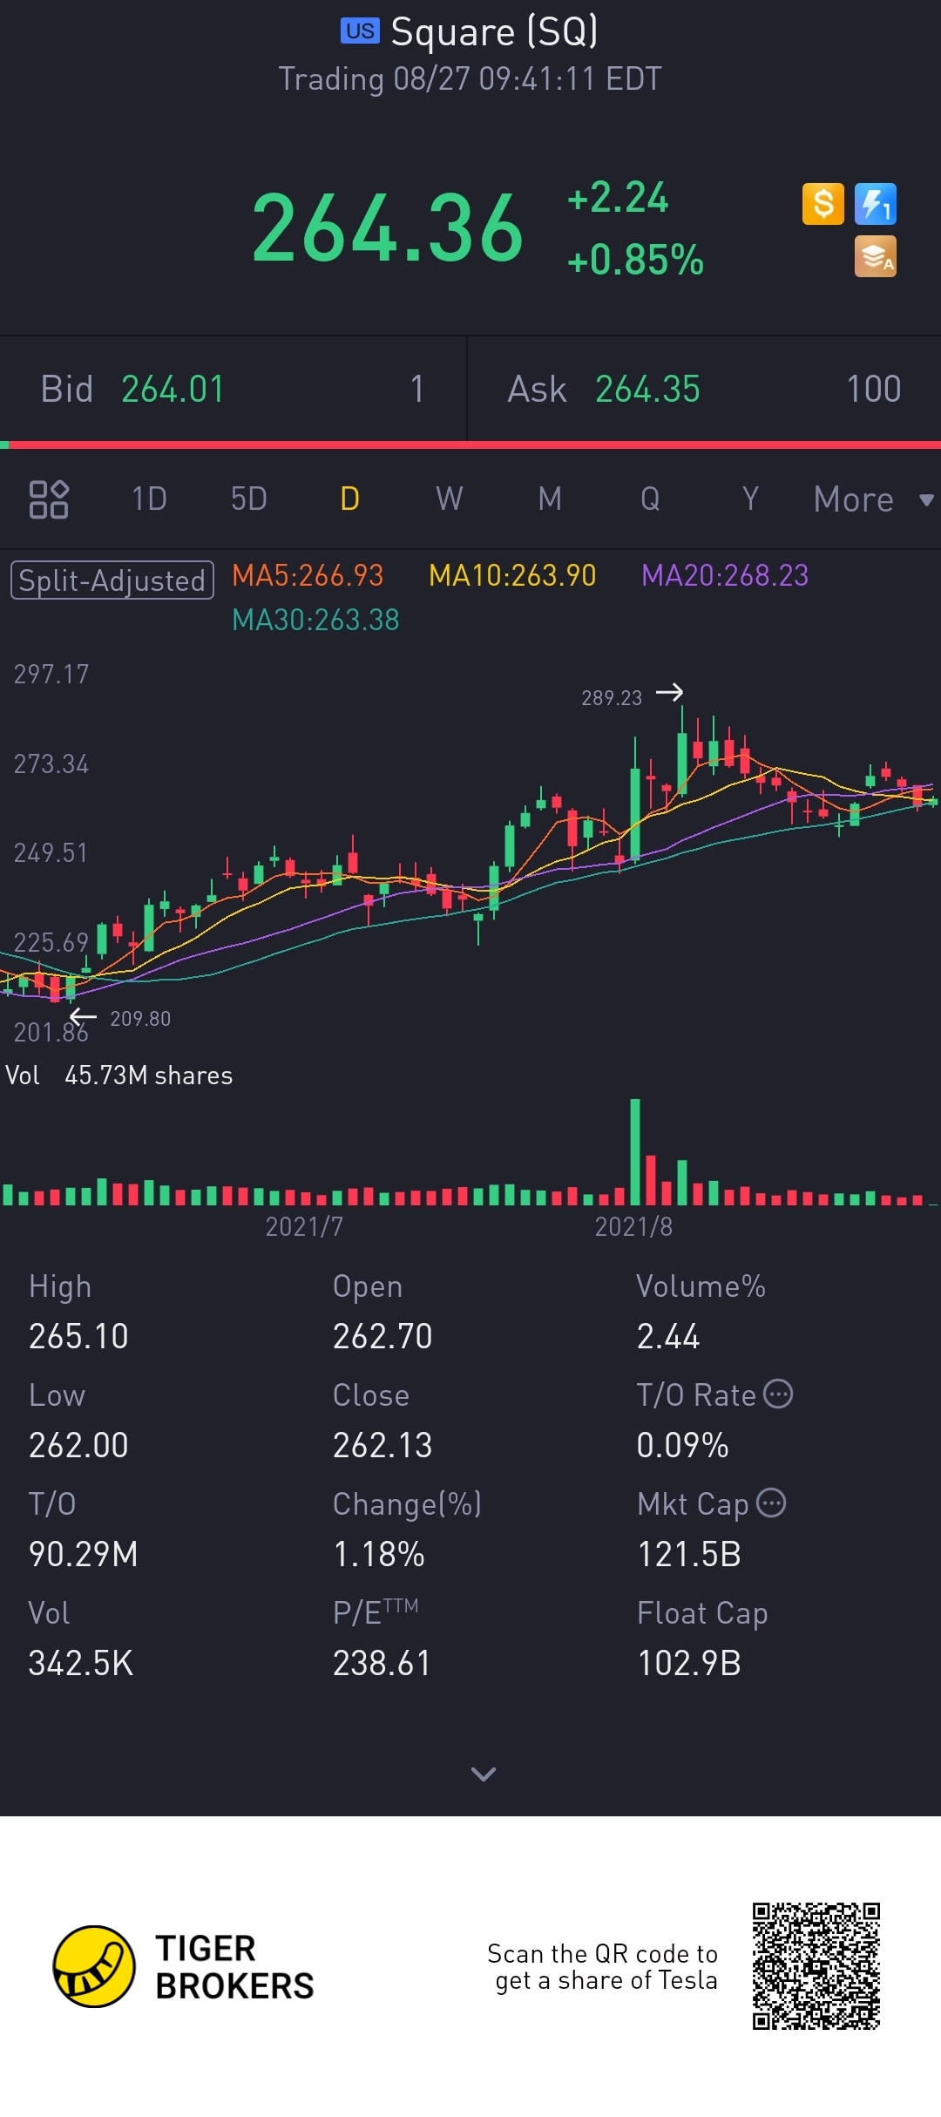
Task: Expand more stock details chevron
Action: tap(483, 1774)
